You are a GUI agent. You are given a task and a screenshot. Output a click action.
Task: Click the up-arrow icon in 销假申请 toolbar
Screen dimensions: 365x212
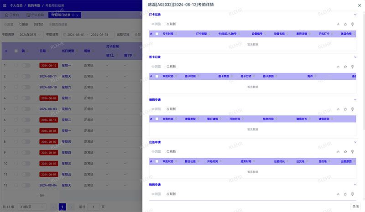(x=338, y=194)
